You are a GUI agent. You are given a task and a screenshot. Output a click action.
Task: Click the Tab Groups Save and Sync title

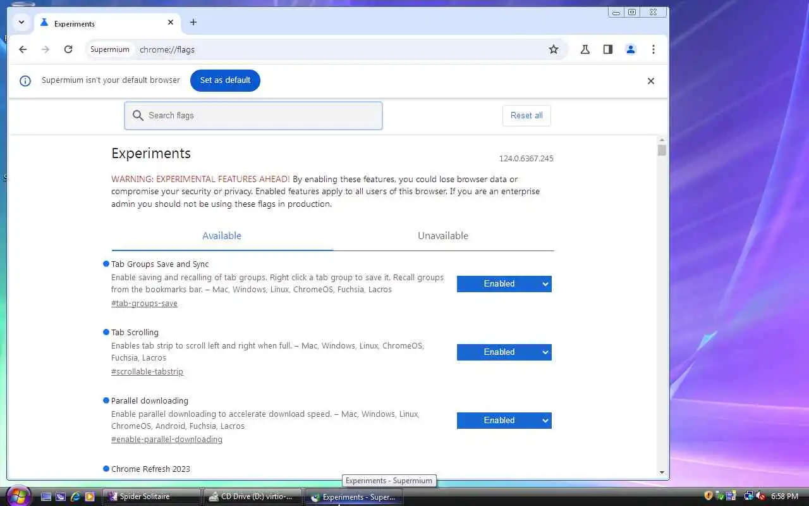(x=160, y=264)
